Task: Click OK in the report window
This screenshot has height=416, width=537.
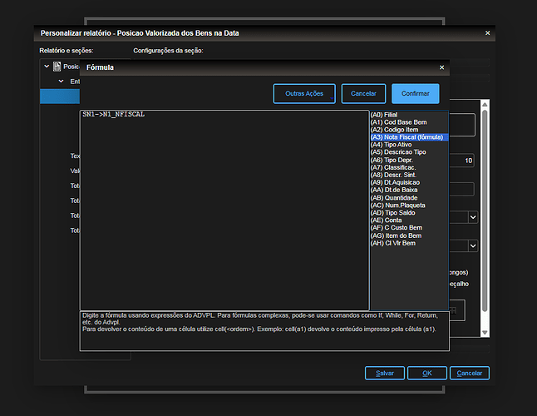Action: coord(427,374)
